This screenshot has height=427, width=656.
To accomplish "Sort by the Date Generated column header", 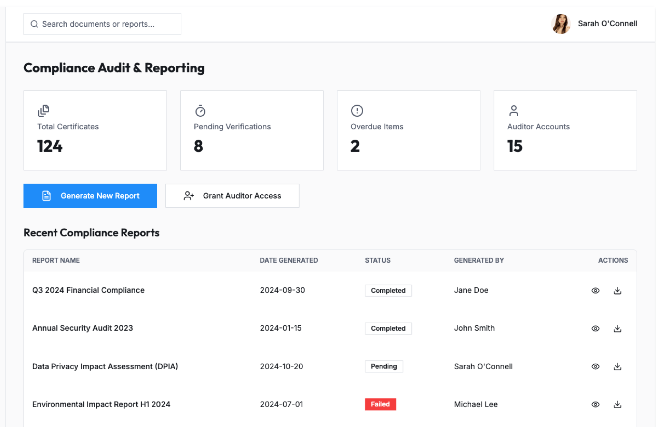I will 289,260.
